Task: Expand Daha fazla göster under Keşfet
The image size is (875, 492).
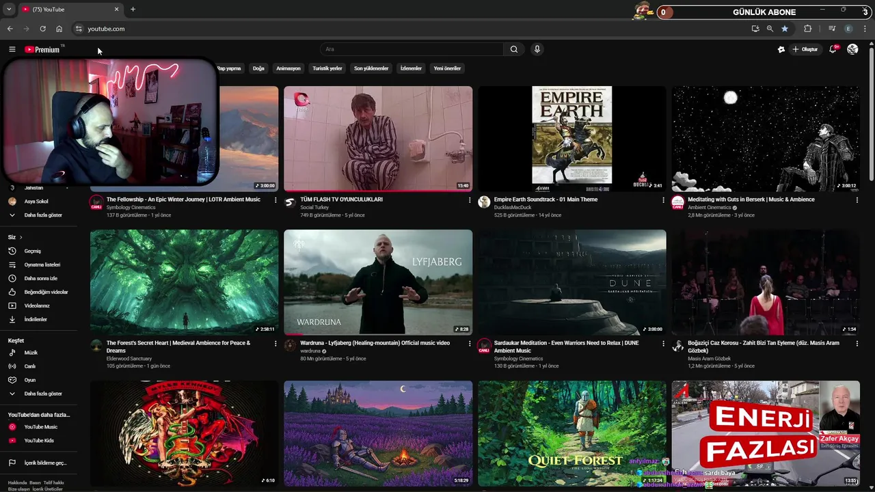Action: 38,394
